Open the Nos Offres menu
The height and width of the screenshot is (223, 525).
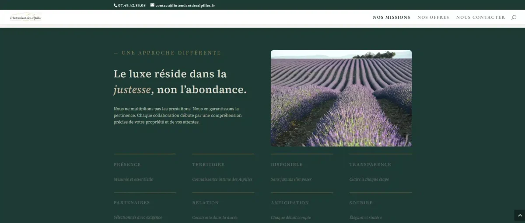click(433, 17)
